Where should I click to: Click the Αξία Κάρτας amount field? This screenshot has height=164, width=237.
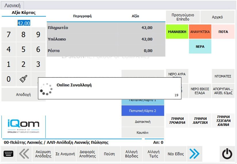24,23
